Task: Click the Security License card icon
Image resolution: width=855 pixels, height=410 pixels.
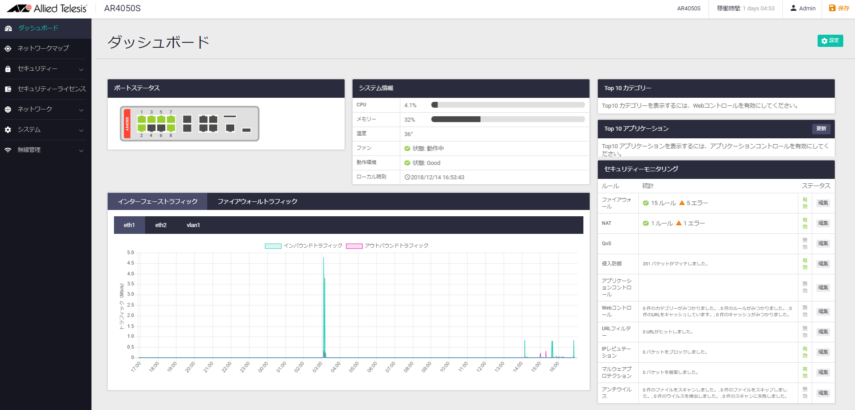Action: pyautogui.click(x=8, y=89)
